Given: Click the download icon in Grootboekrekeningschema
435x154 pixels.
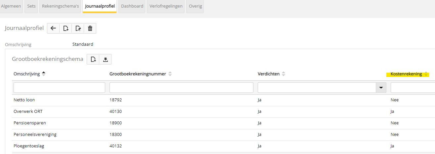Looking at the screenshot, I should [106, 59].
